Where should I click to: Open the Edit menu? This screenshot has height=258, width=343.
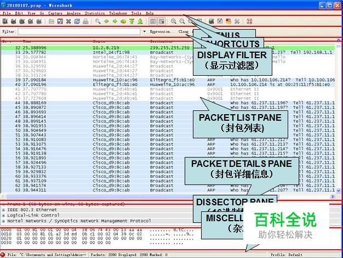19,13
